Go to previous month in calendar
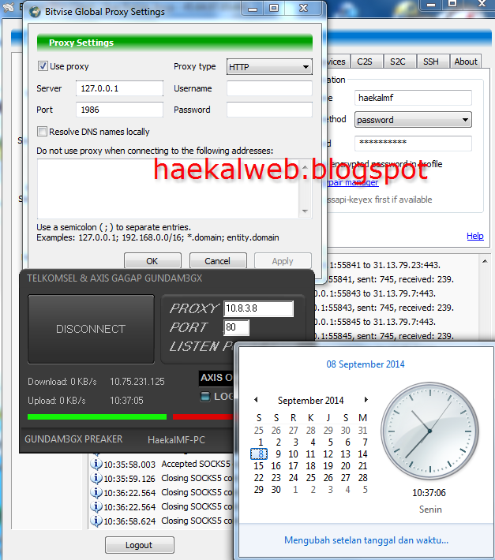The width and height of the screenshot is (495, 560). click(x=256, y=400)
